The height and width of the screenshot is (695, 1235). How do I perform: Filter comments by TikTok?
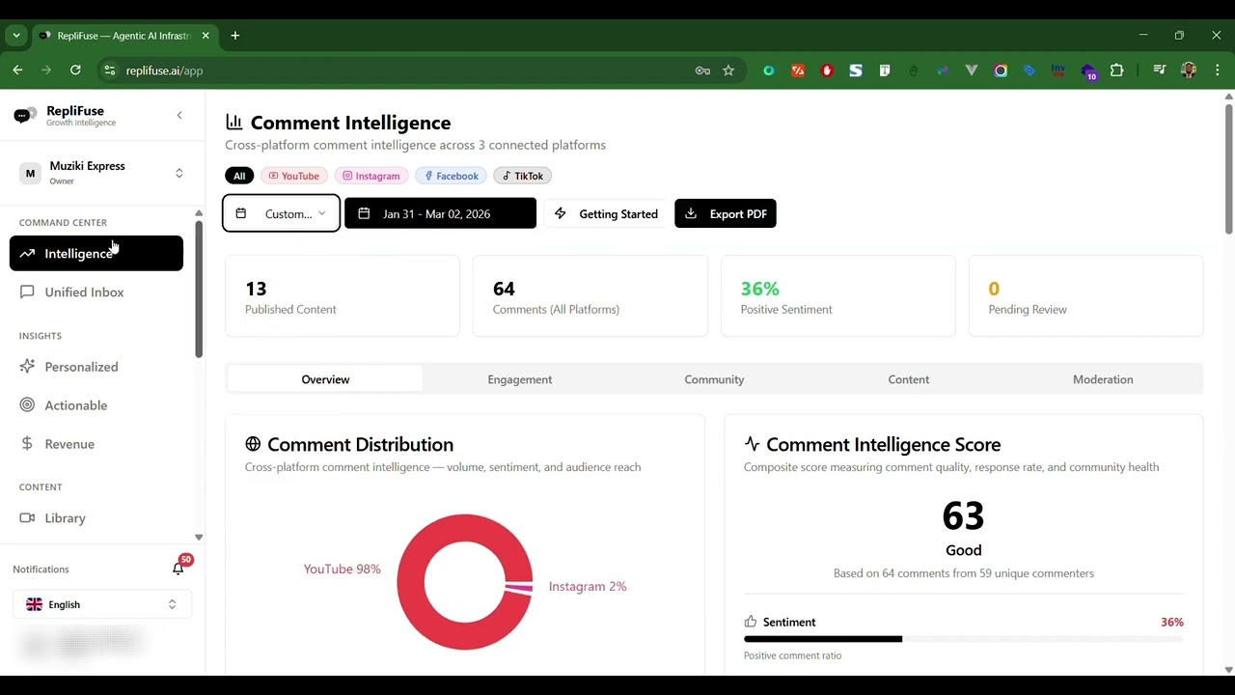tap(522, 176)
